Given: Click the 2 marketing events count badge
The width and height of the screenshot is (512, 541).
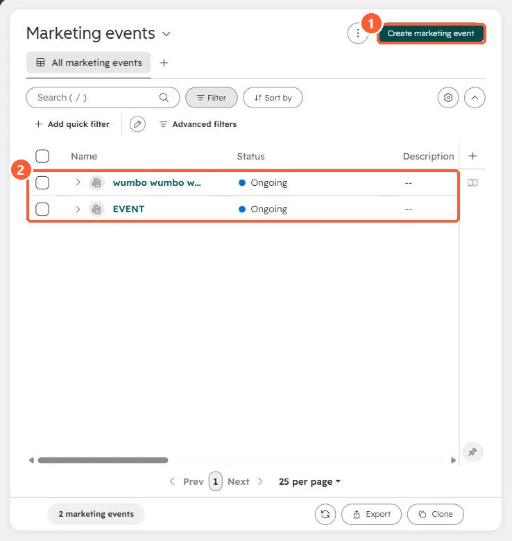Looking at the screenshot, I should 96,514.
